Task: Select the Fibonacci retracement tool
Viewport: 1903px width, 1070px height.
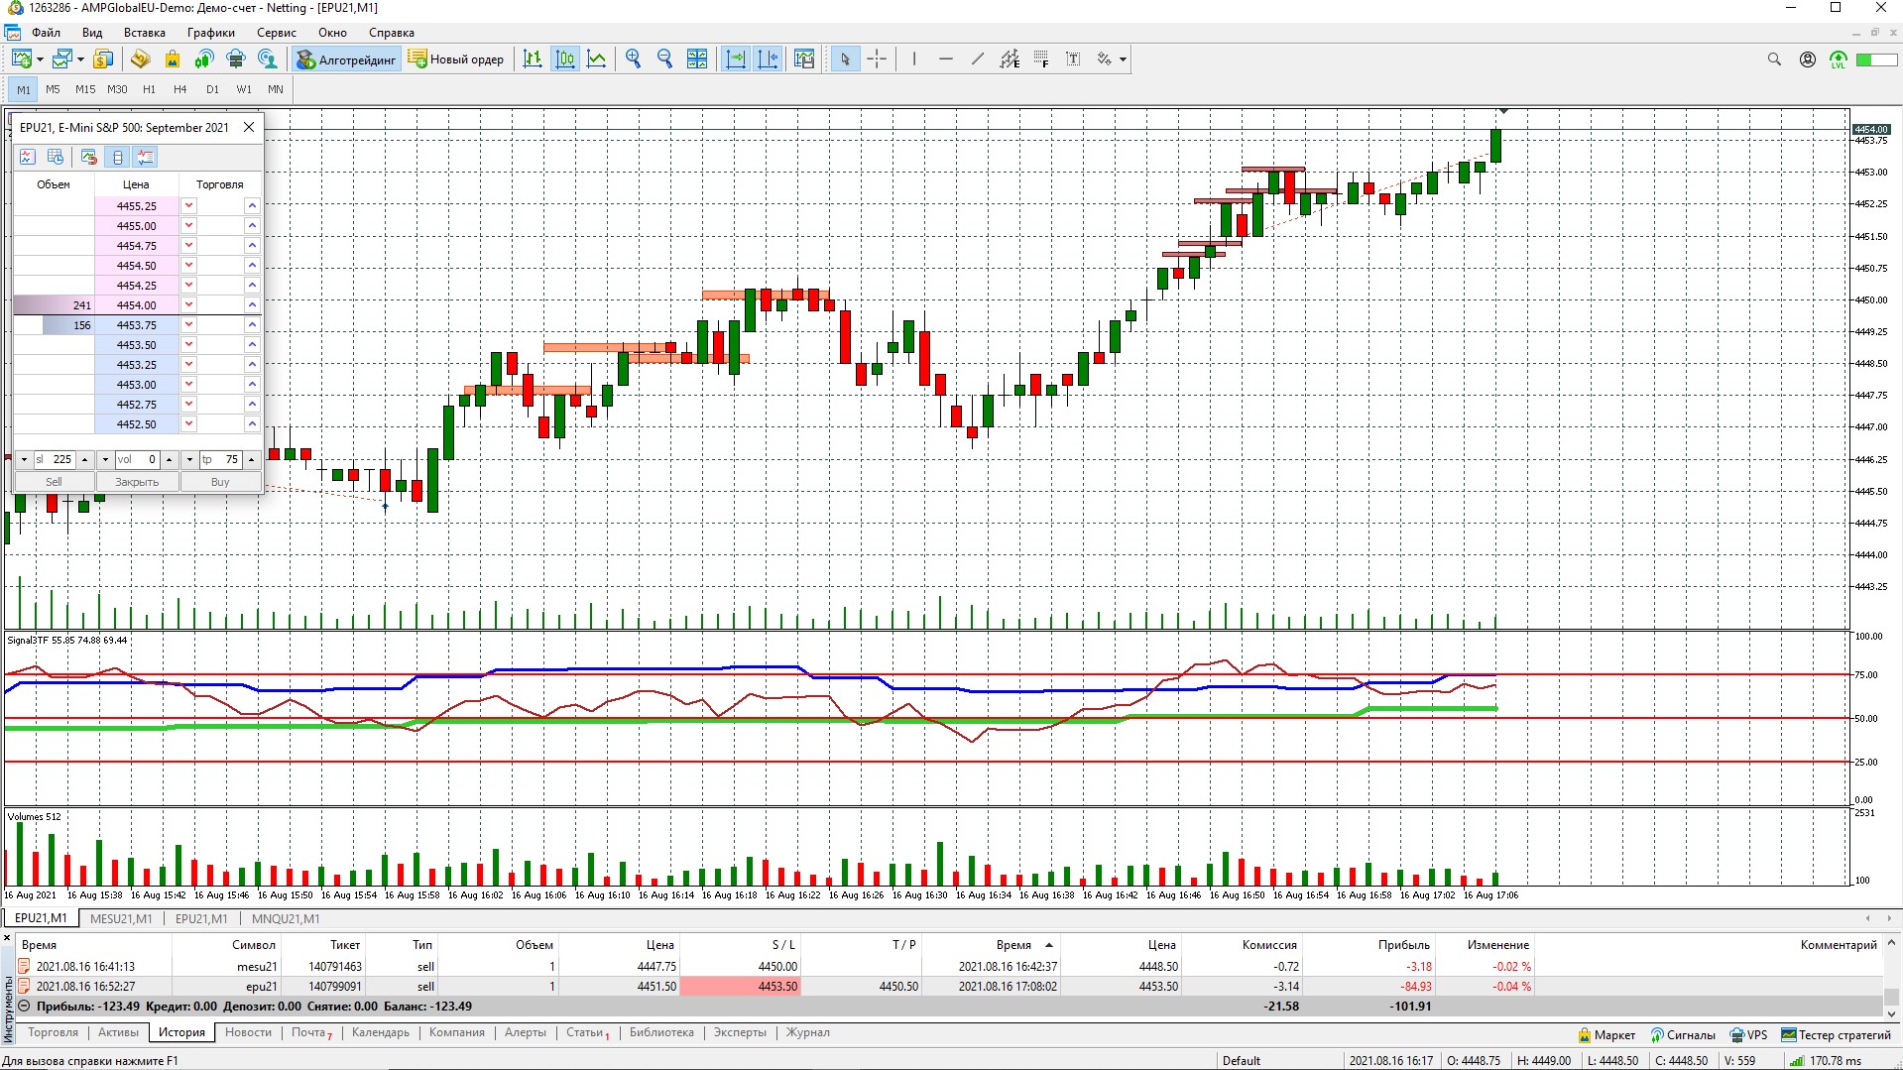Action: [1041, 59]
